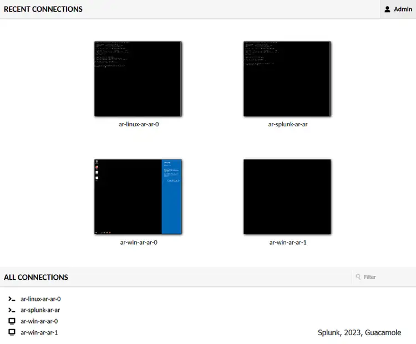Open the Admin user menu
Image resolution: width=416 pixels, height=344 pixels.
tap(398, 9)
